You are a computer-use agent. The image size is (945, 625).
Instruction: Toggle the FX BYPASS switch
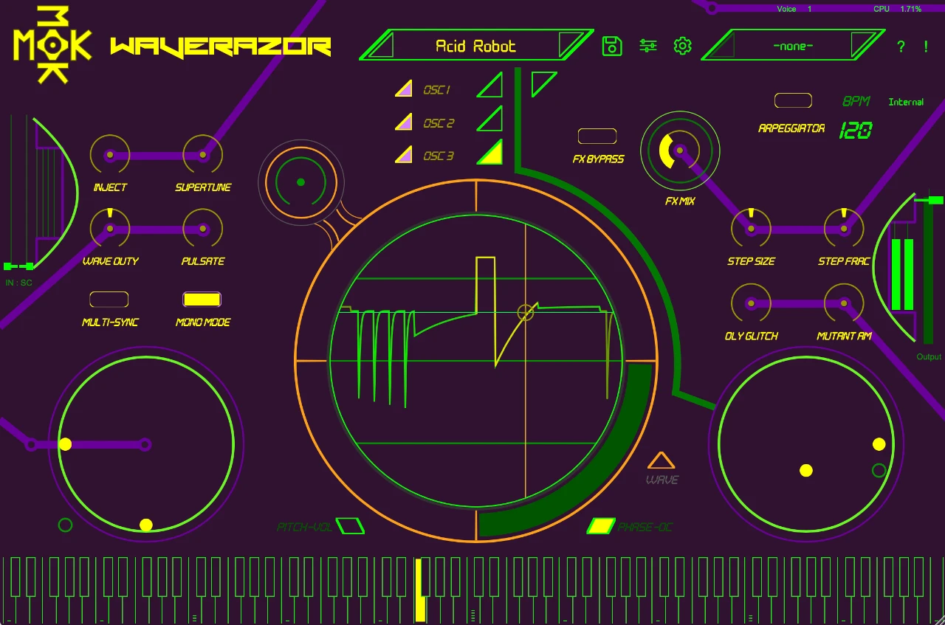pyautogui.click(x=597, y=136)
